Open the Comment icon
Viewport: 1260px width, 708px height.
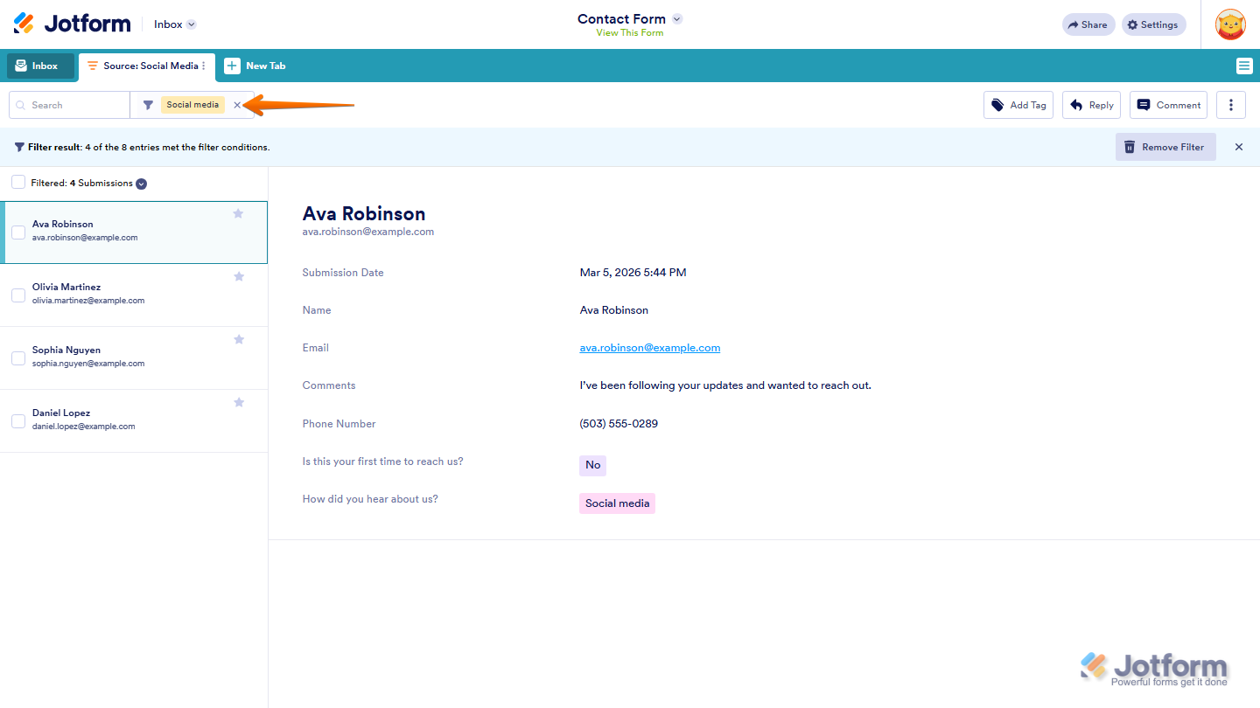1144,104
